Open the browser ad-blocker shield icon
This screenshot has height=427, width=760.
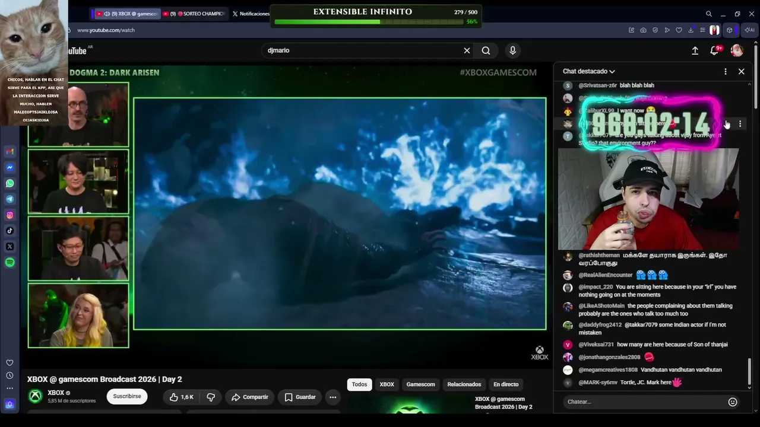(x=655, y=30)
